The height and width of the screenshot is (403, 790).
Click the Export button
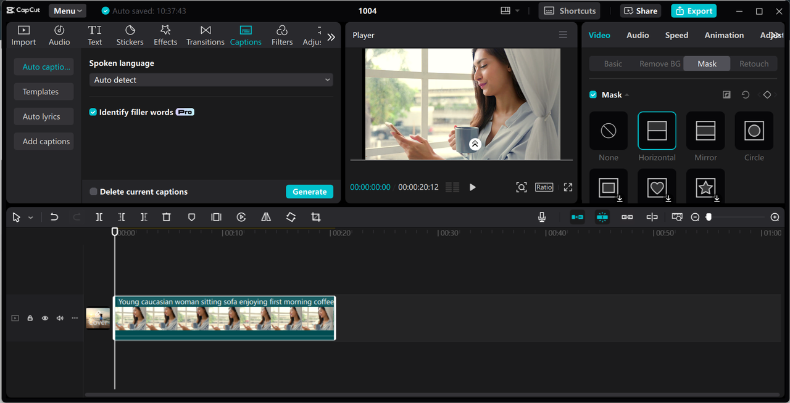(694, 11)
